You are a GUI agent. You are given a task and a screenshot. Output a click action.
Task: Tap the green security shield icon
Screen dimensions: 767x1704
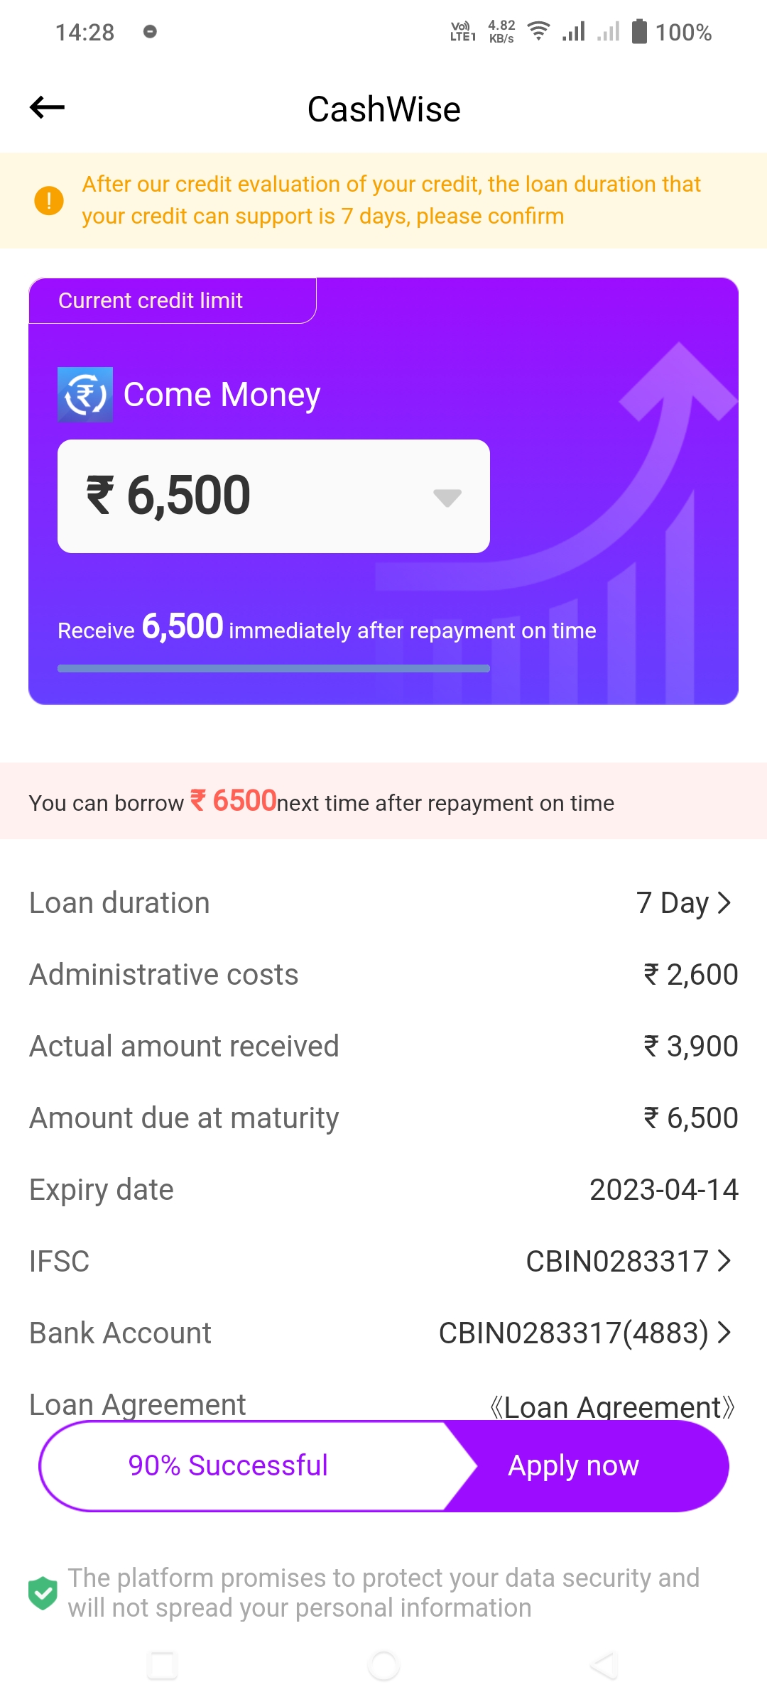[43, 1593]
